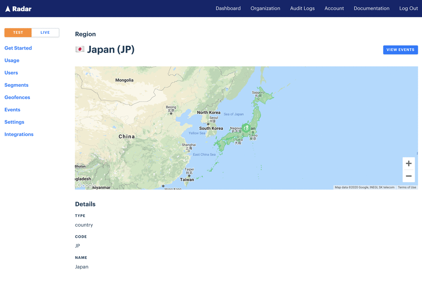Open the Get Started sidebar link

(x=18, y=48)
